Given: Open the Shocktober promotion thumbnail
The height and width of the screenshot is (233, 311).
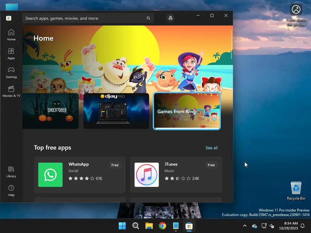Looking at the screenshot, I should coord(51,111).
